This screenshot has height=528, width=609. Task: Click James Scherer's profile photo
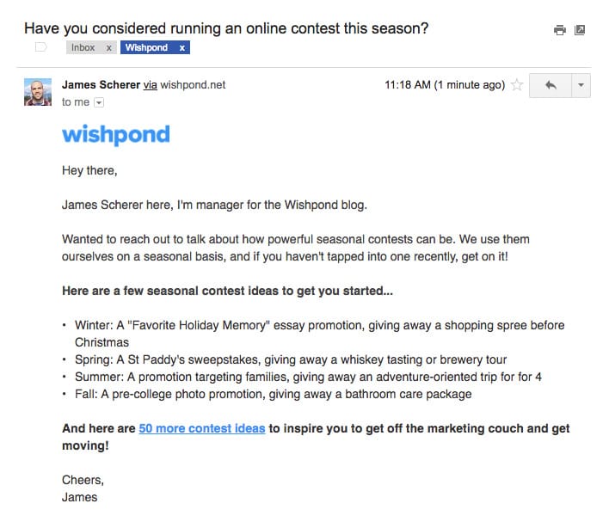pos(38,92)
